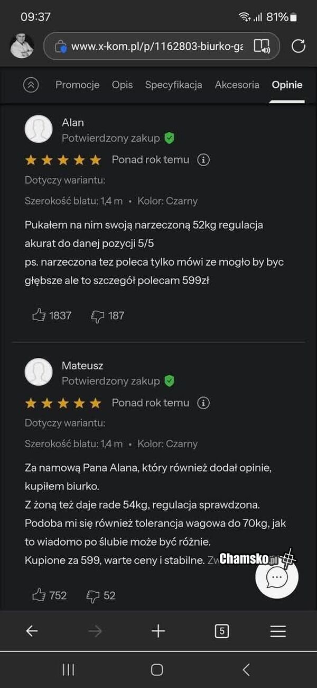Like Alan's review with thumbs up

point(39,316)
